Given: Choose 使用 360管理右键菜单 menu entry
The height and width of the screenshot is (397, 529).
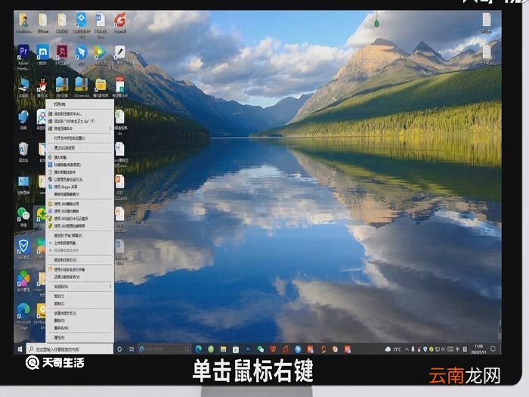Looking at the screenshot, I should [x=80, y=226].
